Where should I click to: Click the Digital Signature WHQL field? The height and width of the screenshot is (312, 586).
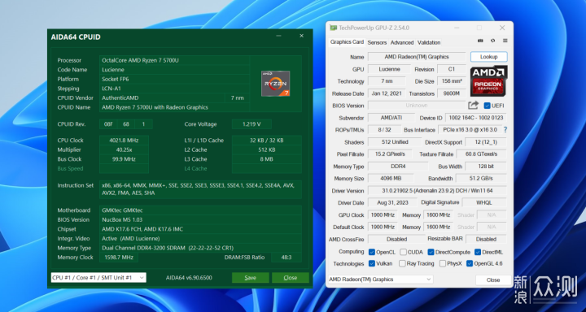coord(484,202)
